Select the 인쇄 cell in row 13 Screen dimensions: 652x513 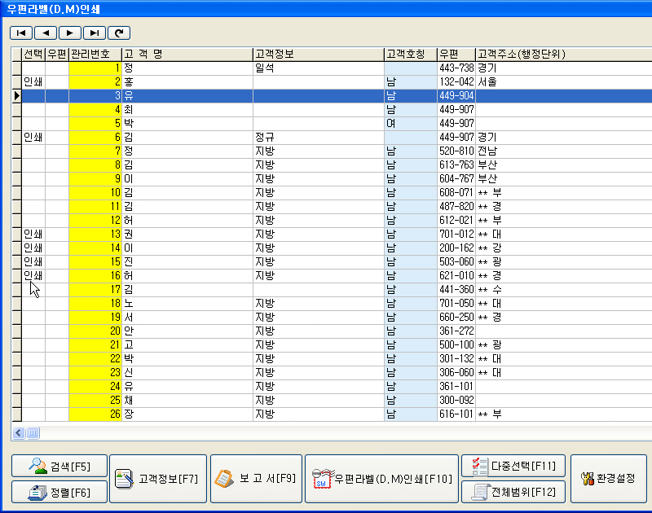[33, 235]
